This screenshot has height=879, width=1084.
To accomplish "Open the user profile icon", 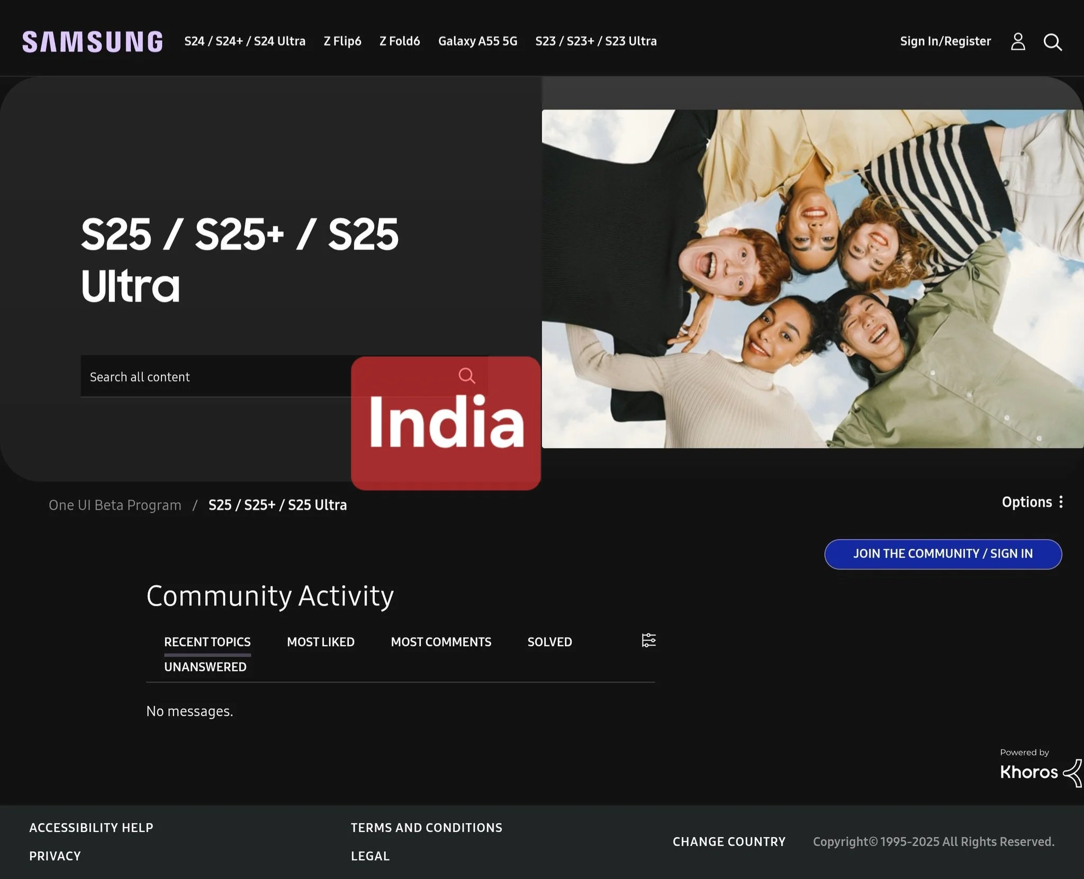I will point(1018,41).
